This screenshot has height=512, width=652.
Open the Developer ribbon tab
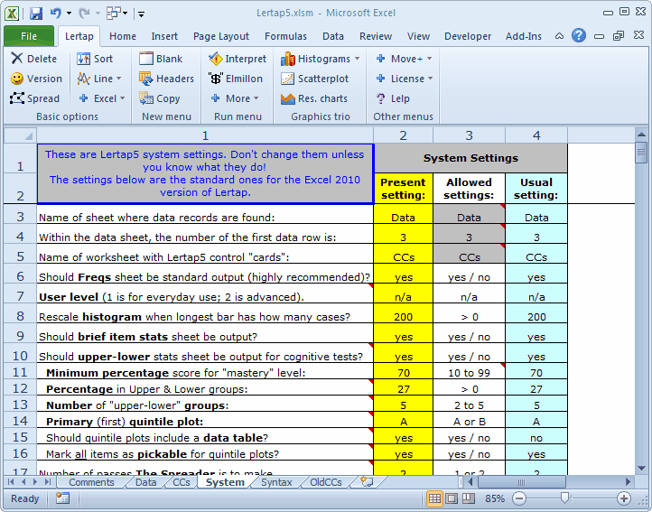coord(468,36)
